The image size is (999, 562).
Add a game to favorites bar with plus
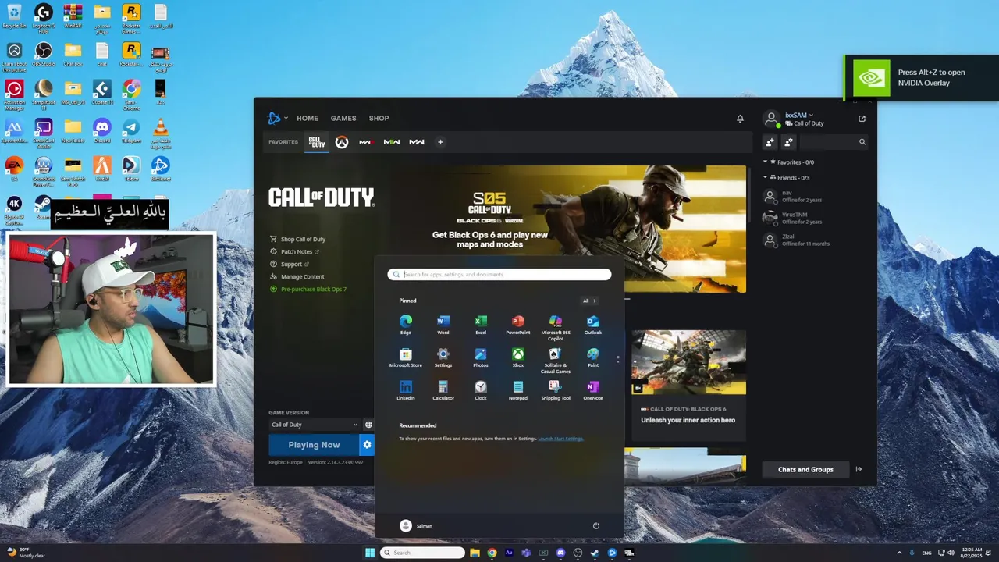[x=440, y=142]
